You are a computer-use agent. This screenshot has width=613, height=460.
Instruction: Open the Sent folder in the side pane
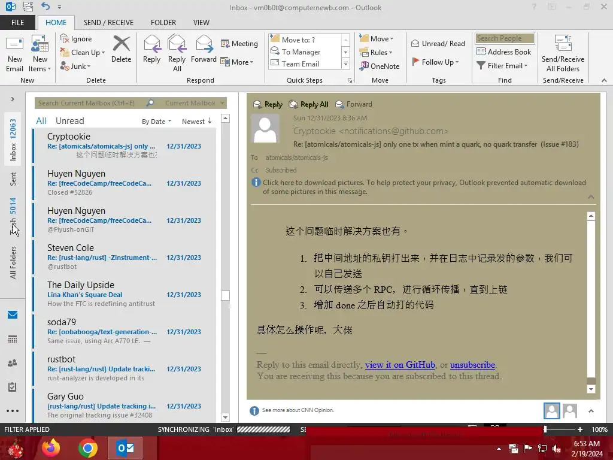coord(13,178)
